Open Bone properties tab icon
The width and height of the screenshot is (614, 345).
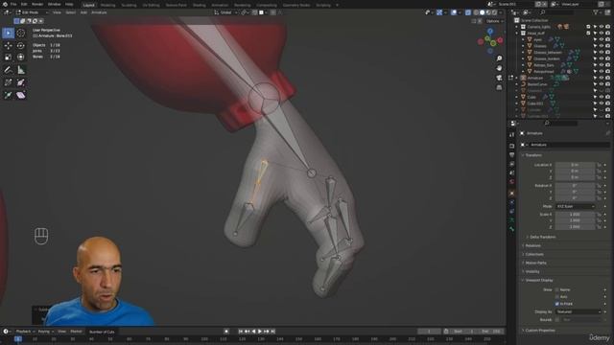pos(511,230)
